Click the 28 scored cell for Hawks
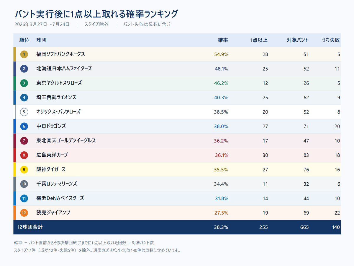This screenshot has width=354, height=266. pos(265,54)
